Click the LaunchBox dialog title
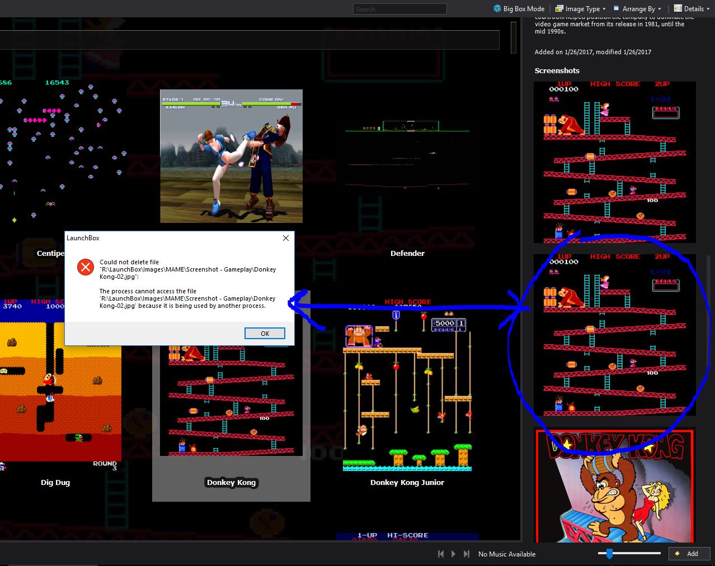Image resolution: width=715 pixels, height=566 pixels. tap(83, 238)
